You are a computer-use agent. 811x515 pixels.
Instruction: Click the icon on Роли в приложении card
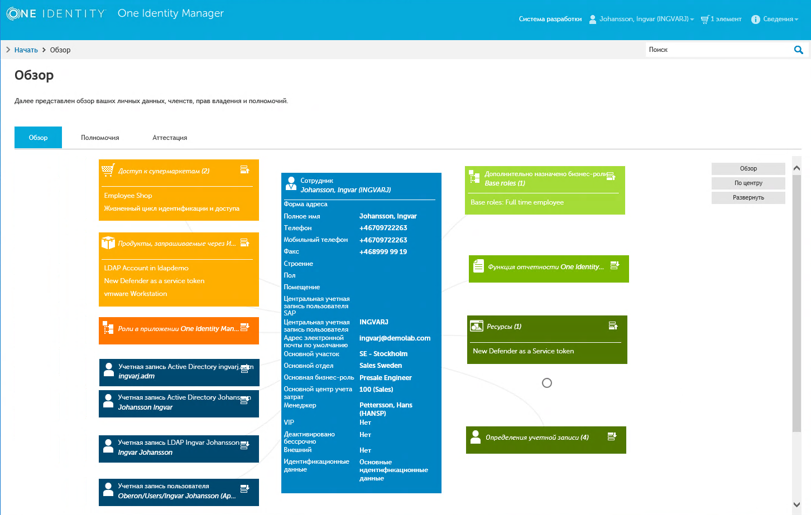(x=108, y=328)
